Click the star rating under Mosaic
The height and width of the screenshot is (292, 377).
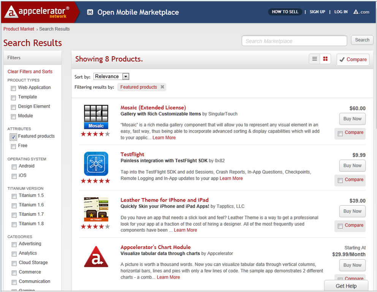coord(95,134)
